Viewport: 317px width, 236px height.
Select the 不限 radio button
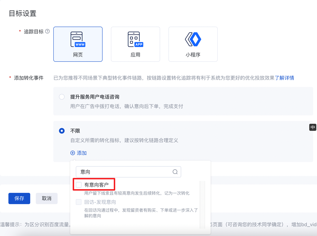(x=62, y=131)
